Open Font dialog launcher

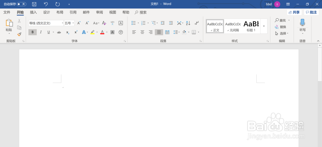pos(125,41)
